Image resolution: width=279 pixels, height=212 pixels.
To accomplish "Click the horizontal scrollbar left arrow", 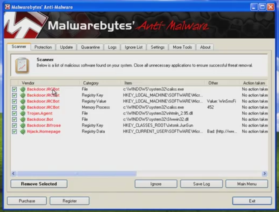I will coord(14,174).
